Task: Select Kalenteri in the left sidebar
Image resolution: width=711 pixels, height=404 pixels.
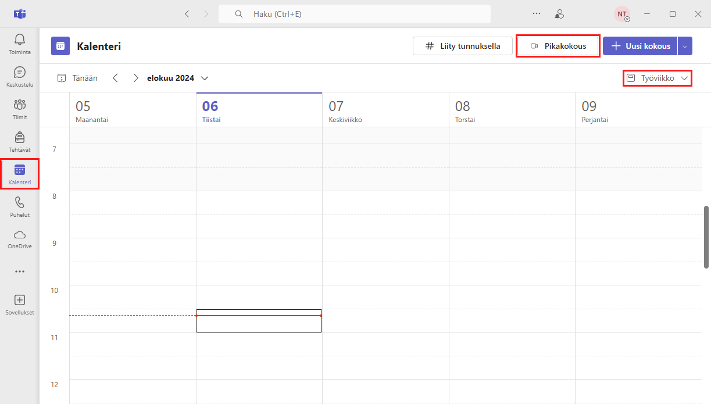Action: coord(20,174)
